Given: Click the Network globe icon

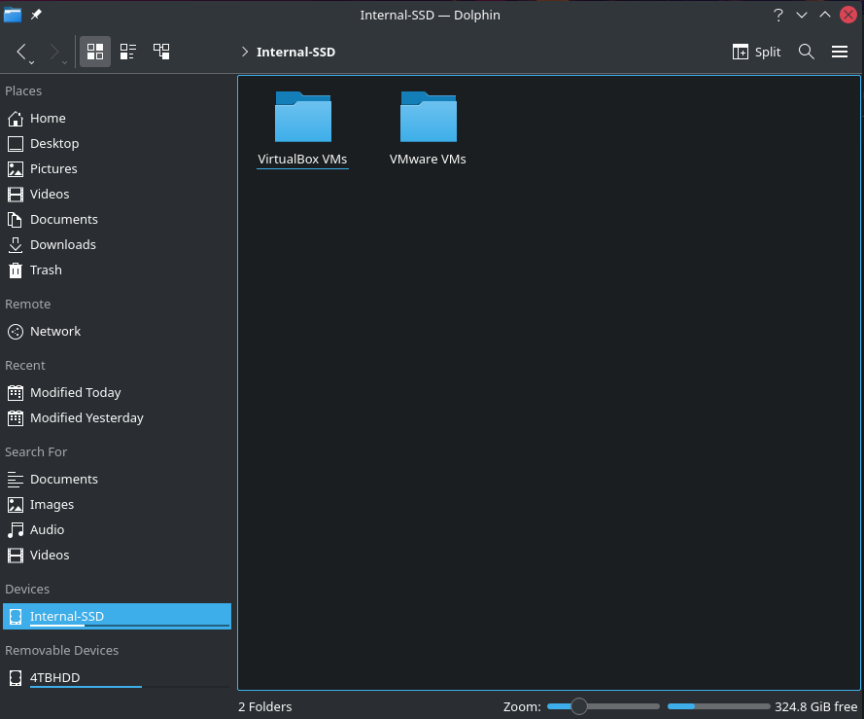Looking at the screenshot, I should pyautogui.click(x=16, y=332).
